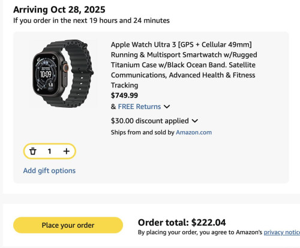
Task: Click the Order total $222.04 text
Action: (x=182, y=222)
